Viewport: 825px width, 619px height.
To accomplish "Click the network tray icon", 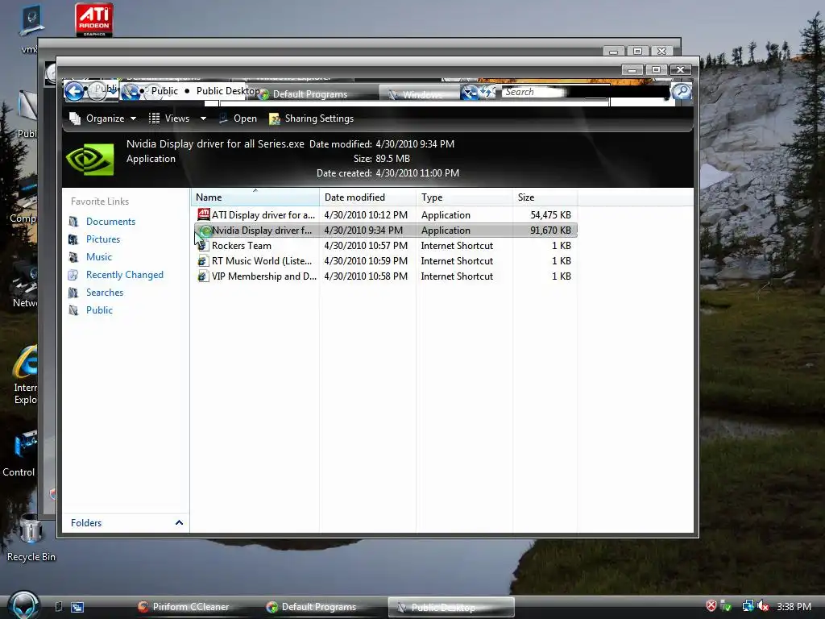I will pyautogui.click(x=748, y=606).
